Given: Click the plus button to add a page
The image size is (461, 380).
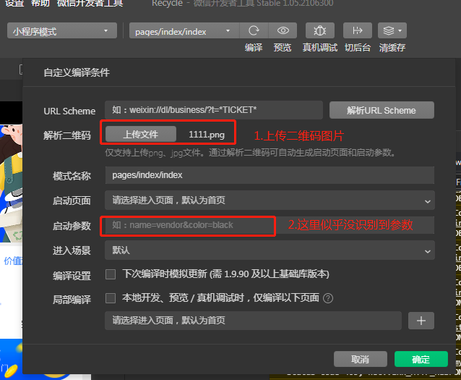Looking at the screenshot, I should coord(421,321).
